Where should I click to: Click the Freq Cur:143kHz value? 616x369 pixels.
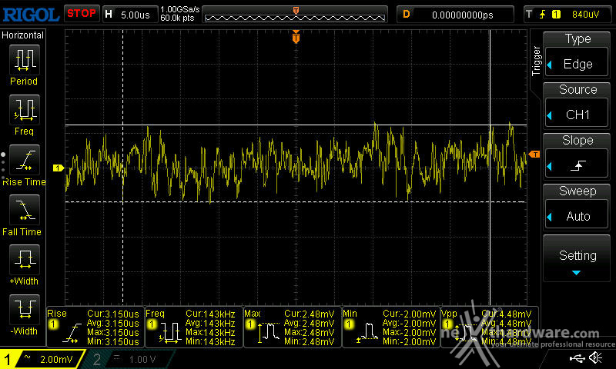pos(210,314)
